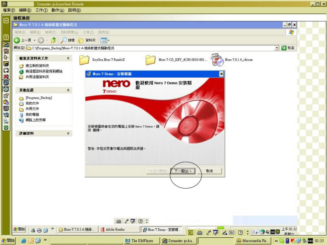Select the KeyGen Nero 7 ParadoX folder
This screenshot has height=245, width=327.
102,60
